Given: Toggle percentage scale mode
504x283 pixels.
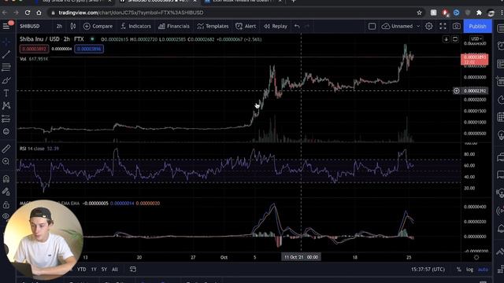Looking at the screenshot, I should (458, 270).
